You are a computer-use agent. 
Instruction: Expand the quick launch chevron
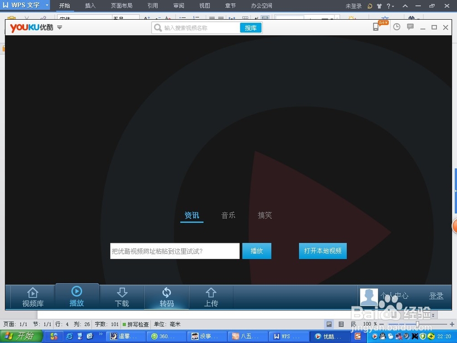pyautogui.click(x=101, y=334)
